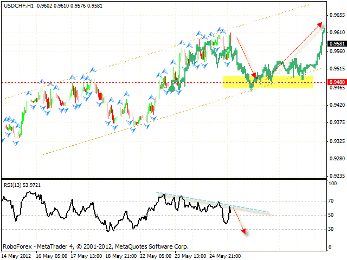The width and height of the screenshot is (347, 260).
Task: Click the RSI level 70 label
Action: coord(332,201)
